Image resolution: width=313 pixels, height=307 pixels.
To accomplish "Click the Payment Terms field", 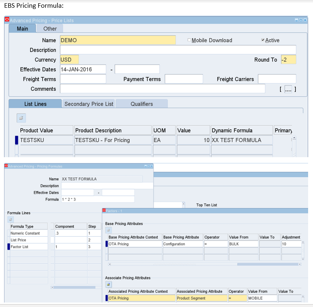I will tap(184, 79).
